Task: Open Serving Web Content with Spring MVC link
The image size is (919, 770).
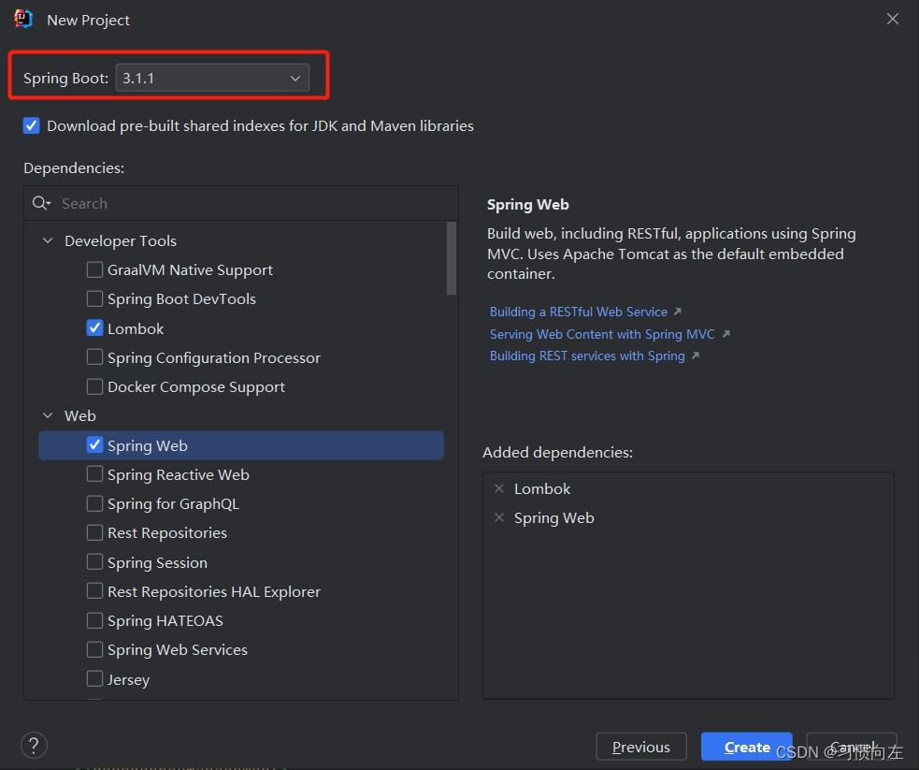Action: 602,334
